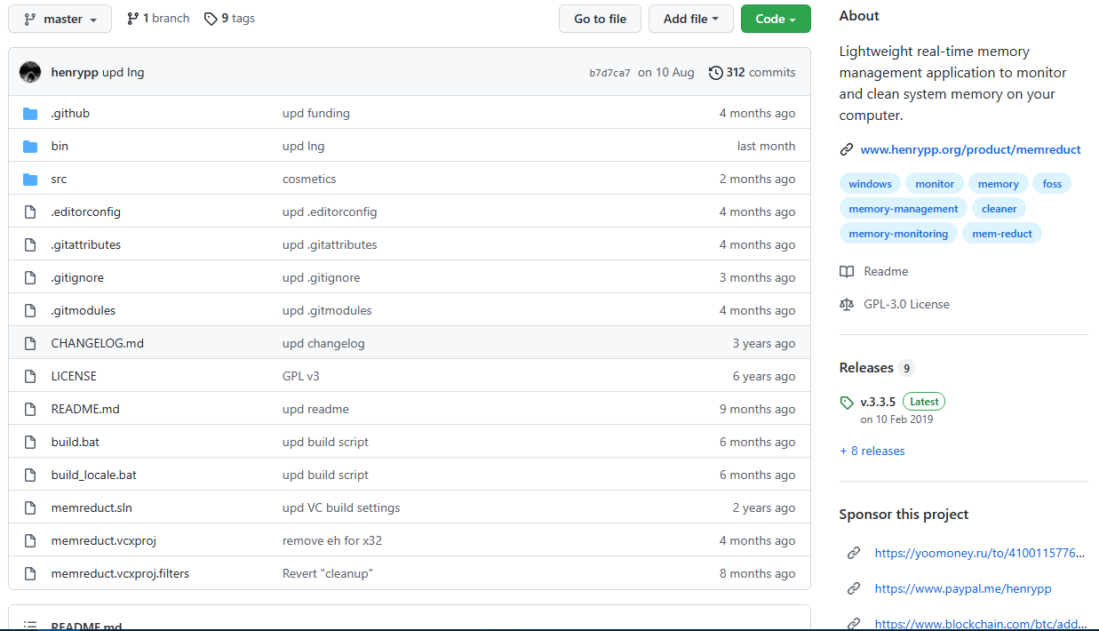Open commit hash b7d7ca7
The image size is (1099, 631).
click(x=609, y=73)
